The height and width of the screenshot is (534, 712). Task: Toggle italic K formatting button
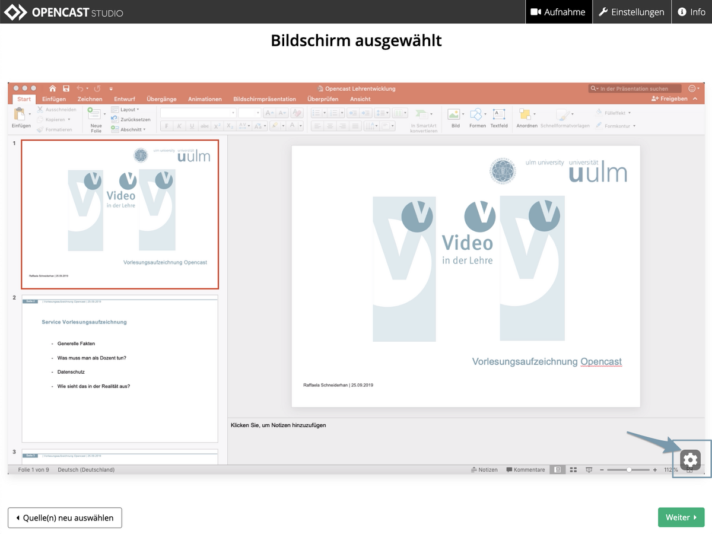pyautogui.click(x=180, y=126)
